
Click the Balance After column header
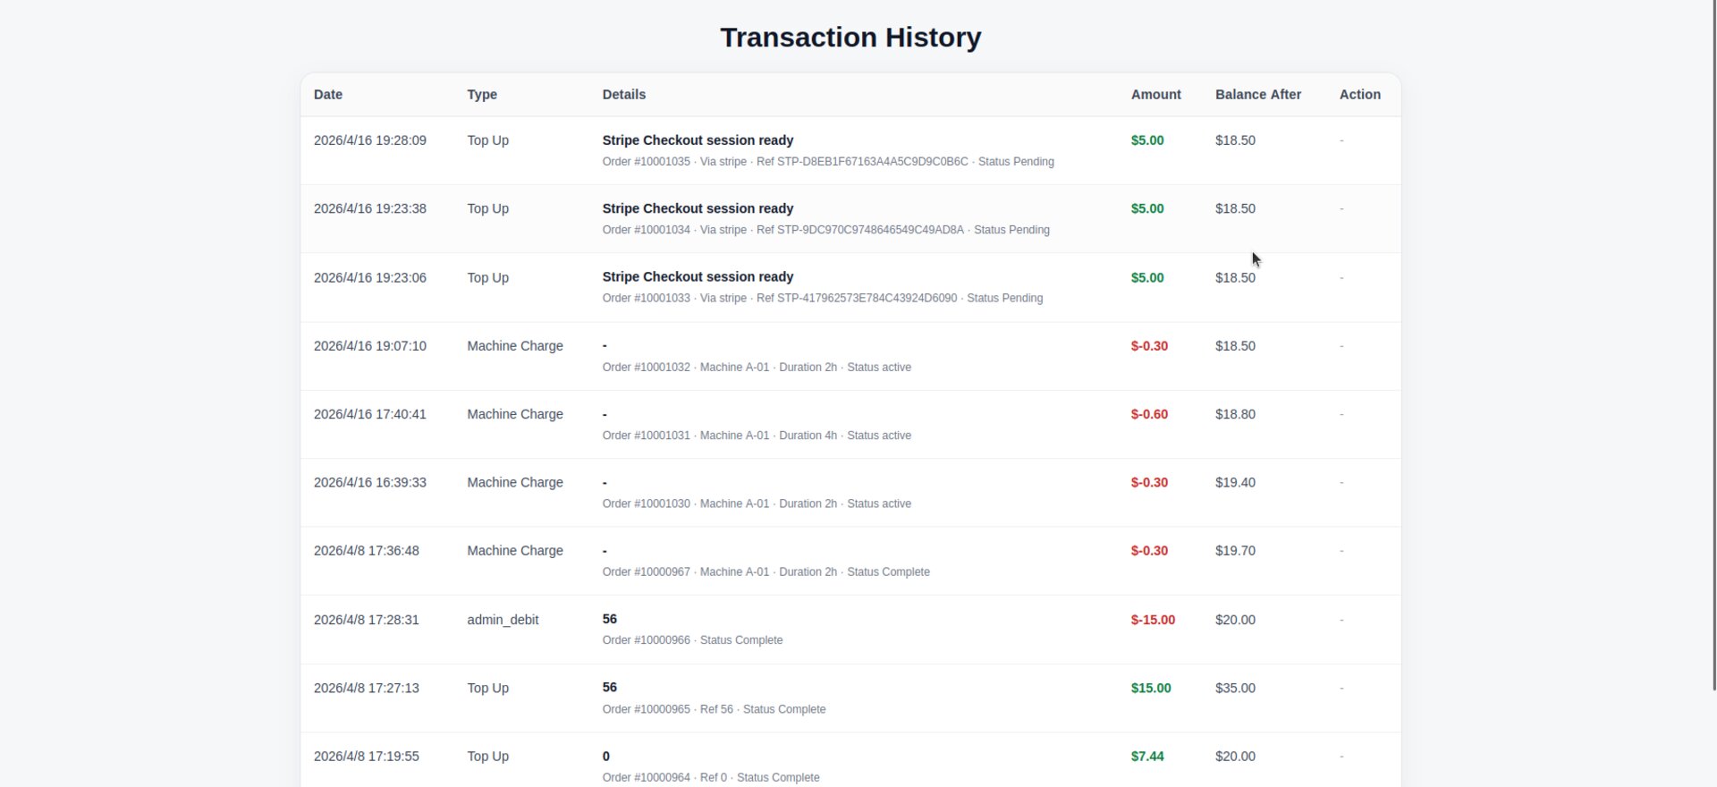[x=1257, y=95]
